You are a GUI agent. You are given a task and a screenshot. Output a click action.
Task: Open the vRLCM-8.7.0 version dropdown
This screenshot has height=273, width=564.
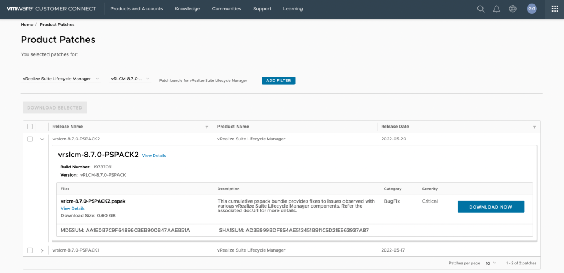click(130, 79)
